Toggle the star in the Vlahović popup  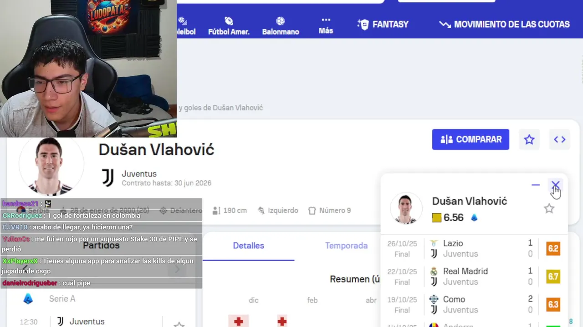click(549, 208)
